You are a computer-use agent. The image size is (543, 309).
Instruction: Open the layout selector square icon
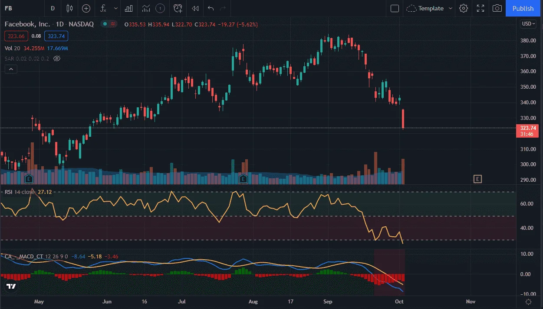[x=395, y=8]
